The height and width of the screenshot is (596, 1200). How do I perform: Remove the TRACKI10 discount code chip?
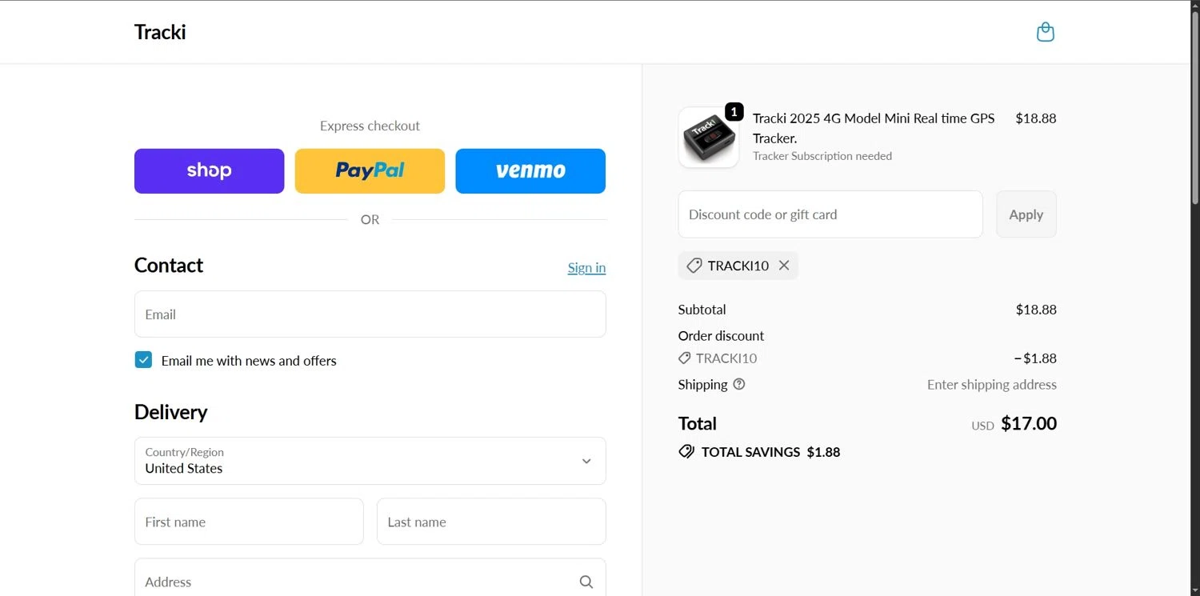pos(784,266)
